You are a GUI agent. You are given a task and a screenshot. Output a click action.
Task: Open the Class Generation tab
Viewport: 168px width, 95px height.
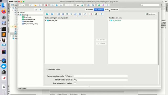[111, 9]
